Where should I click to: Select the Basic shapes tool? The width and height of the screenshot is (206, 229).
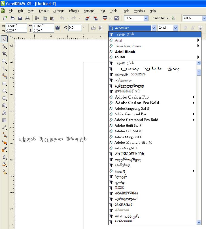[x=4, y=105]
